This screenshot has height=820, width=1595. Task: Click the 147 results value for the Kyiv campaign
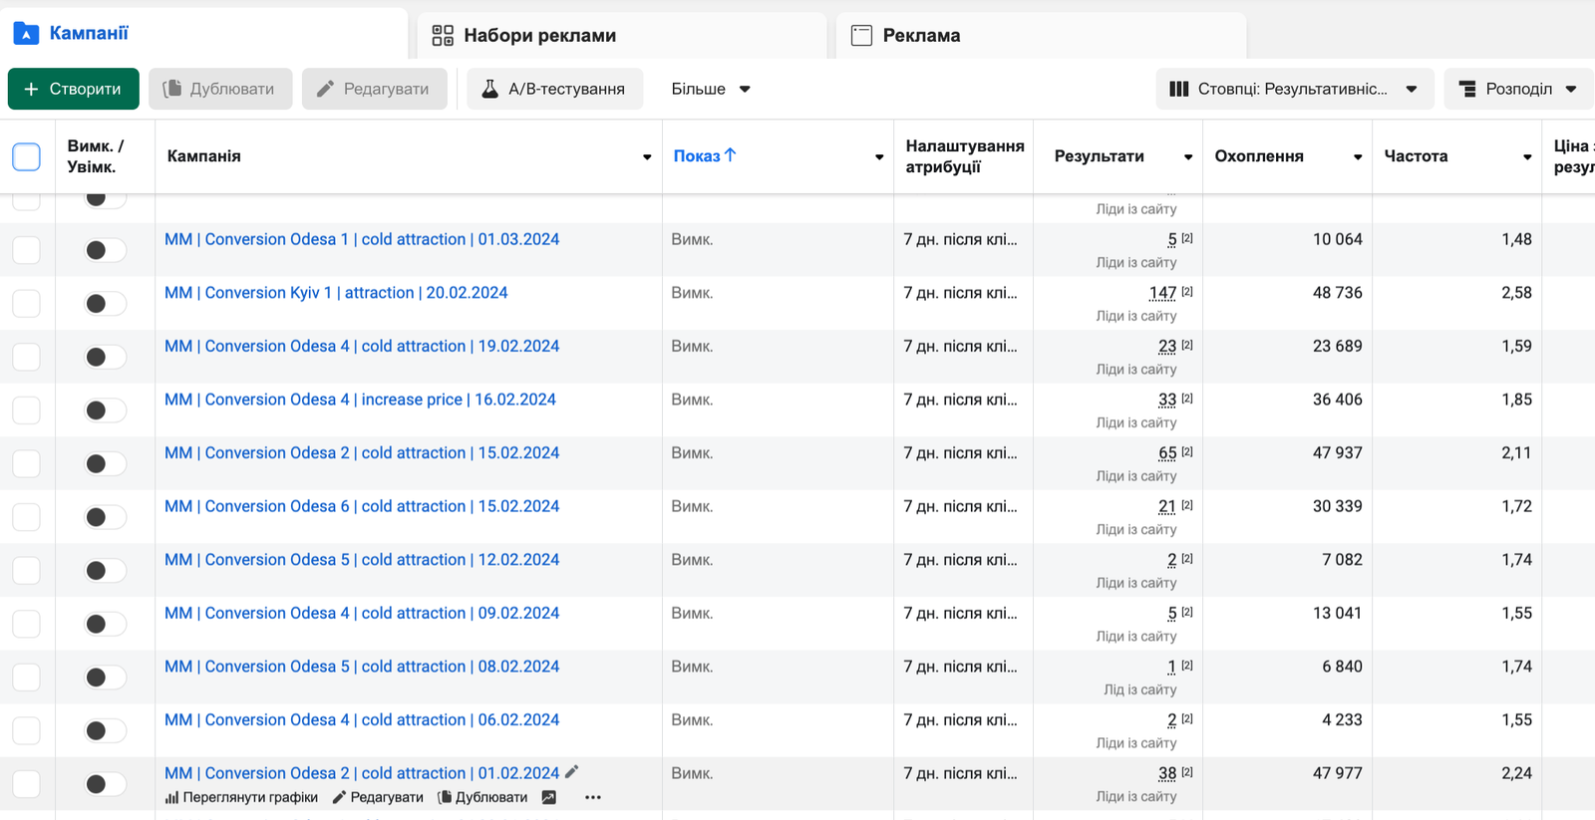point(1162,293)
